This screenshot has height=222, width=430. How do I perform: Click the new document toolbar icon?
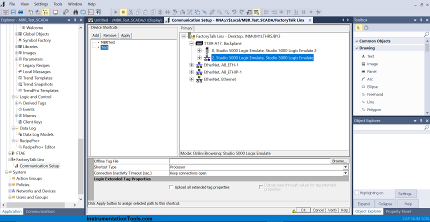pos(30,12)
